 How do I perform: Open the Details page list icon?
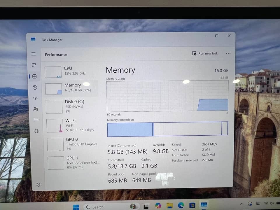pos(36,120)
